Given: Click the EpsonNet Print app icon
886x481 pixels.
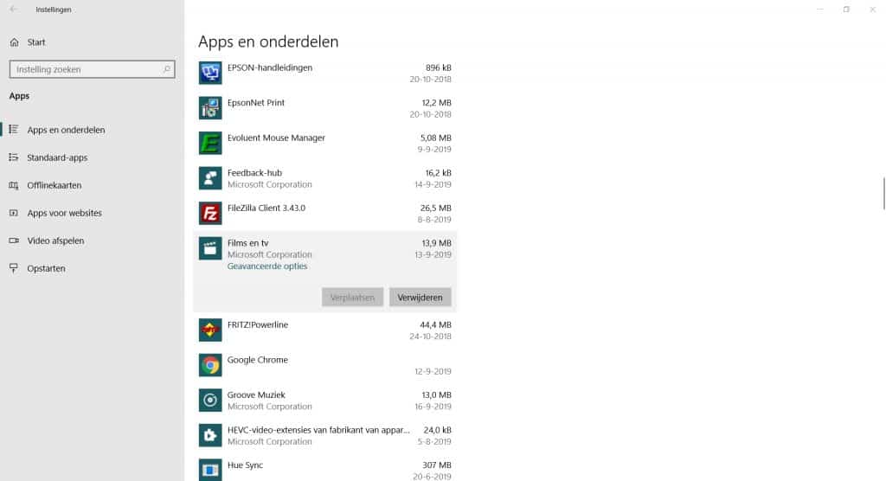Looking at the screenshot, I should coord(210,108).
